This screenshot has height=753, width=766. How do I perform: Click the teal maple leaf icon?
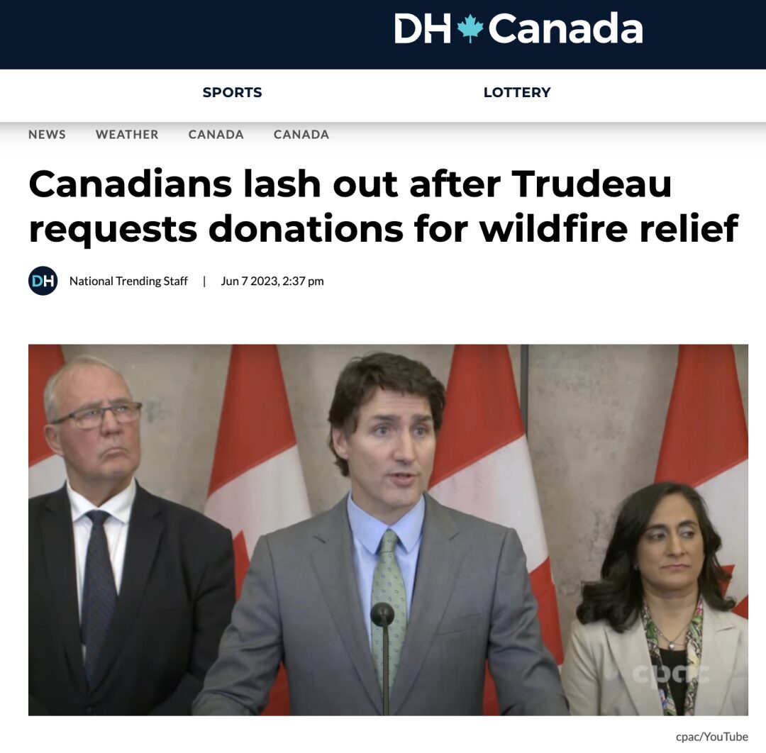tap(470, 28)
